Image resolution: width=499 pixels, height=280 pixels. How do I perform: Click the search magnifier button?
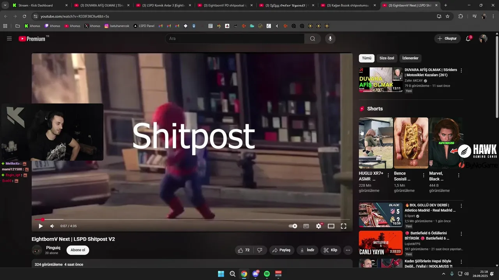(x=313, y=38)
